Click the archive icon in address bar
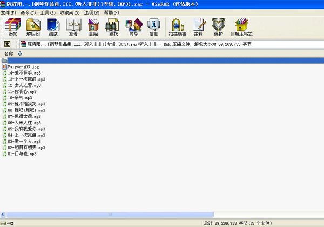324x227 pixels. 23,44
